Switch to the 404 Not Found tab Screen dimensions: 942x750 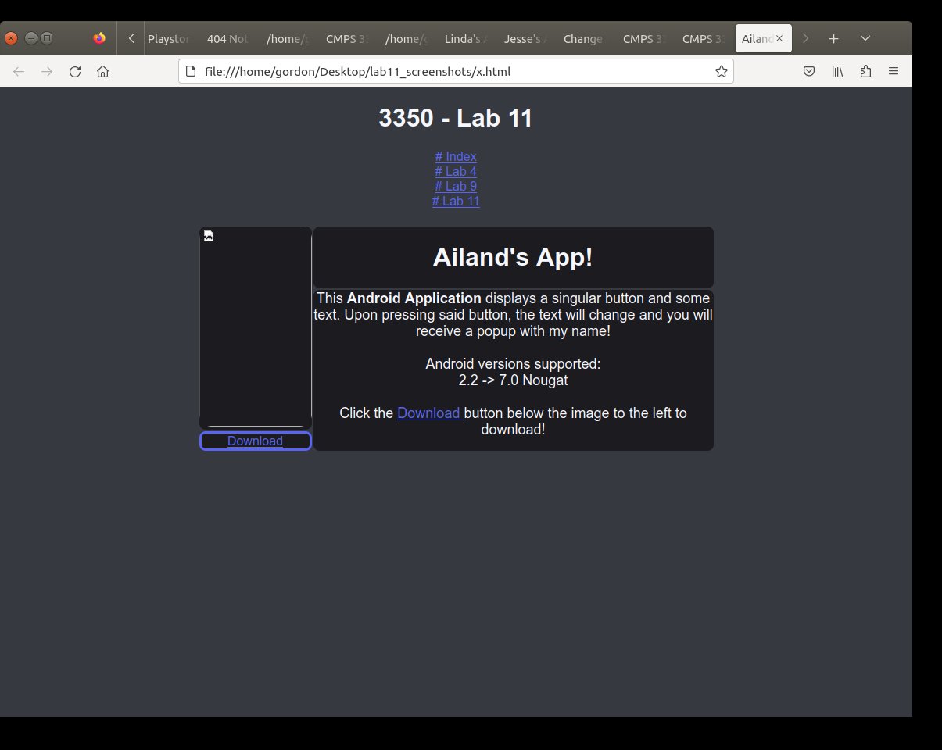(x=227, y=38)
